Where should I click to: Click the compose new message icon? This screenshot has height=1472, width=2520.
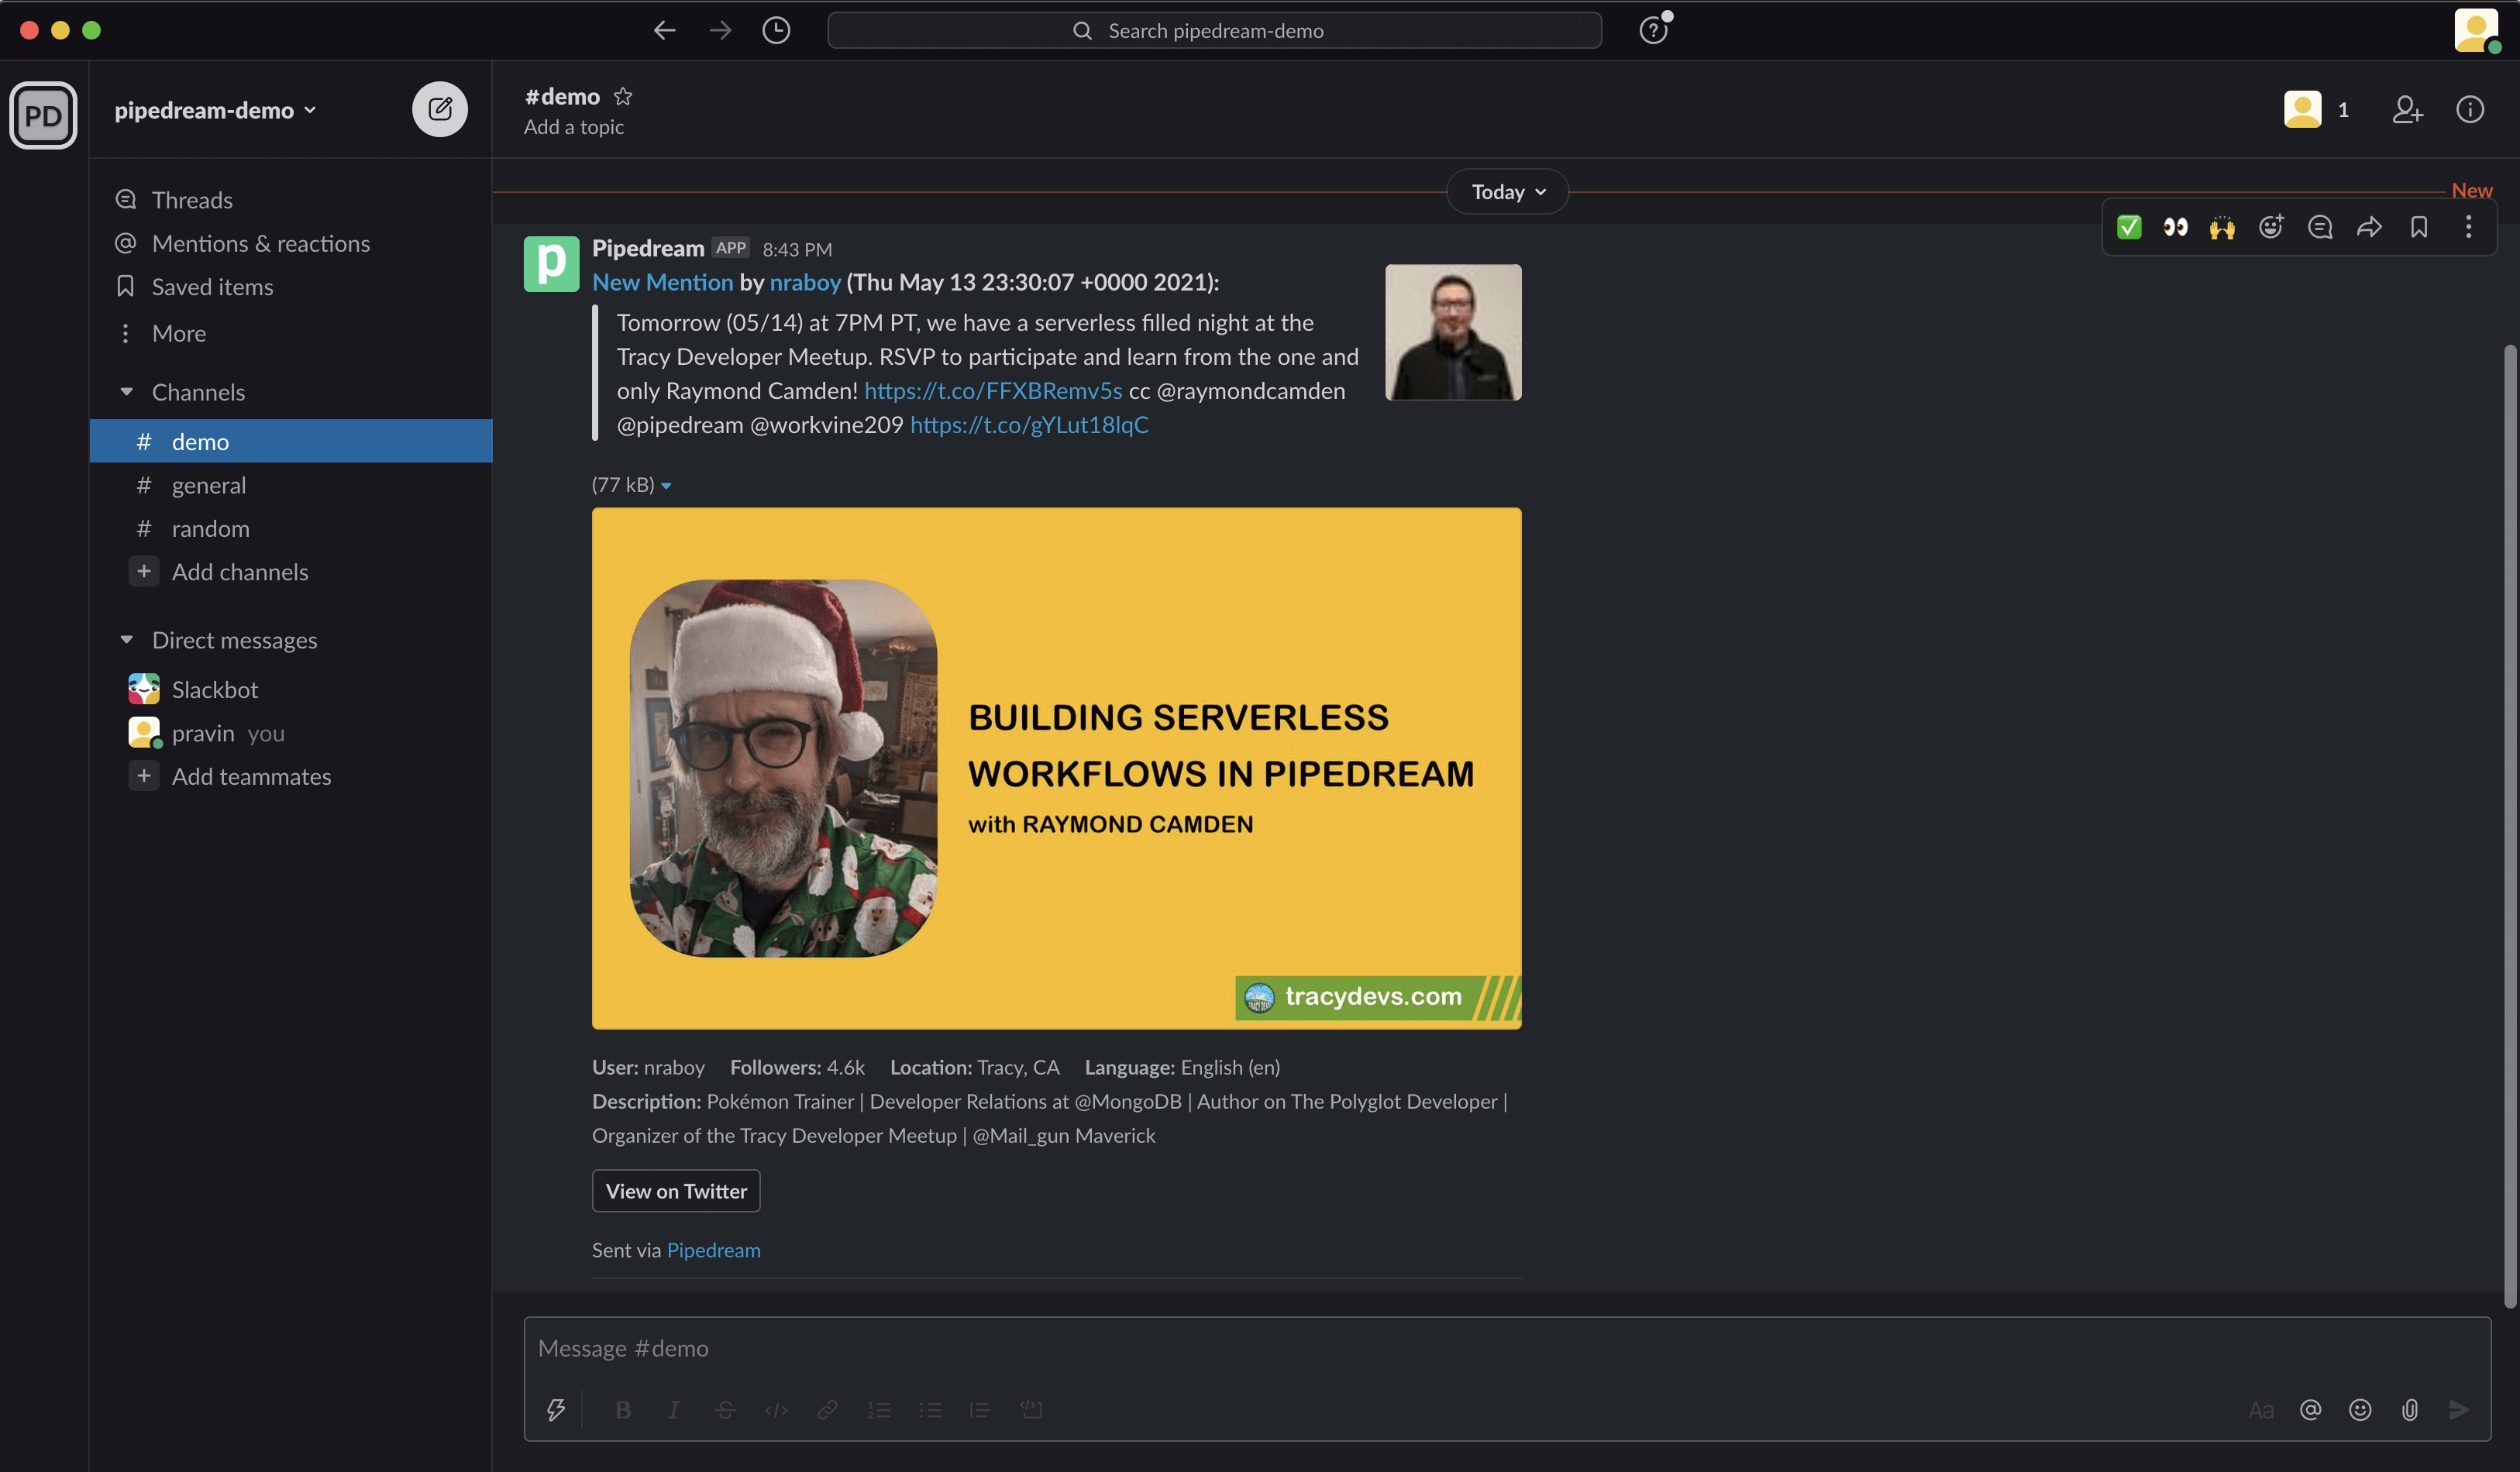coord(440,109)
